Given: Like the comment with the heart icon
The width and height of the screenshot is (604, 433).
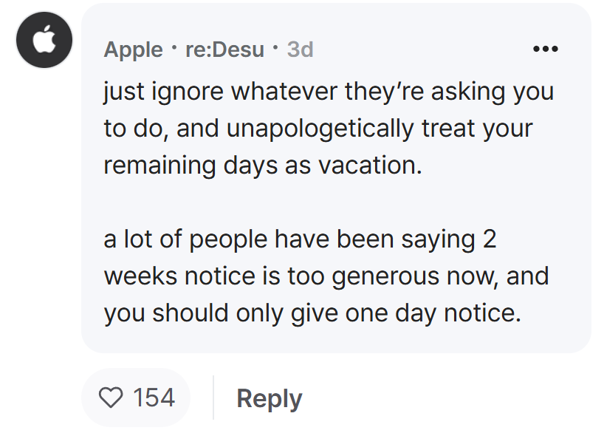Looking at the screenshot, I should click(111, 398).
